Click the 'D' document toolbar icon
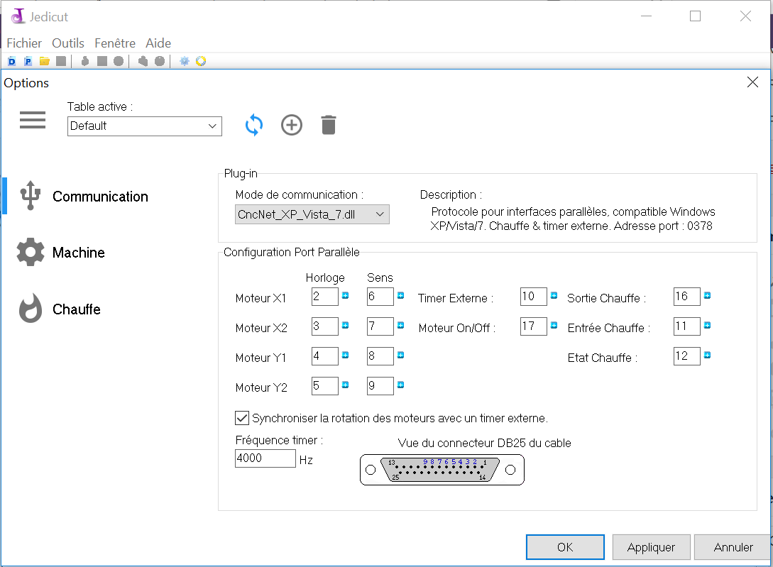 (12, 62)
